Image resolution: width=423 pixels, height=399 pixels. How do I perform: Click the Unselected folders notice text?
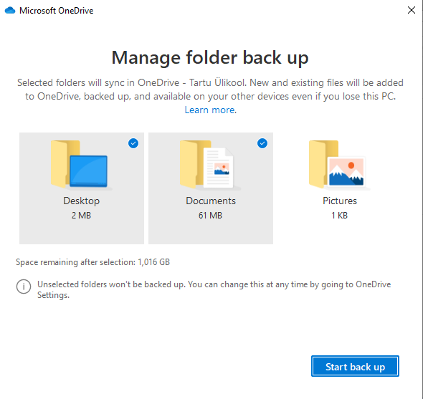coord(214,289)
